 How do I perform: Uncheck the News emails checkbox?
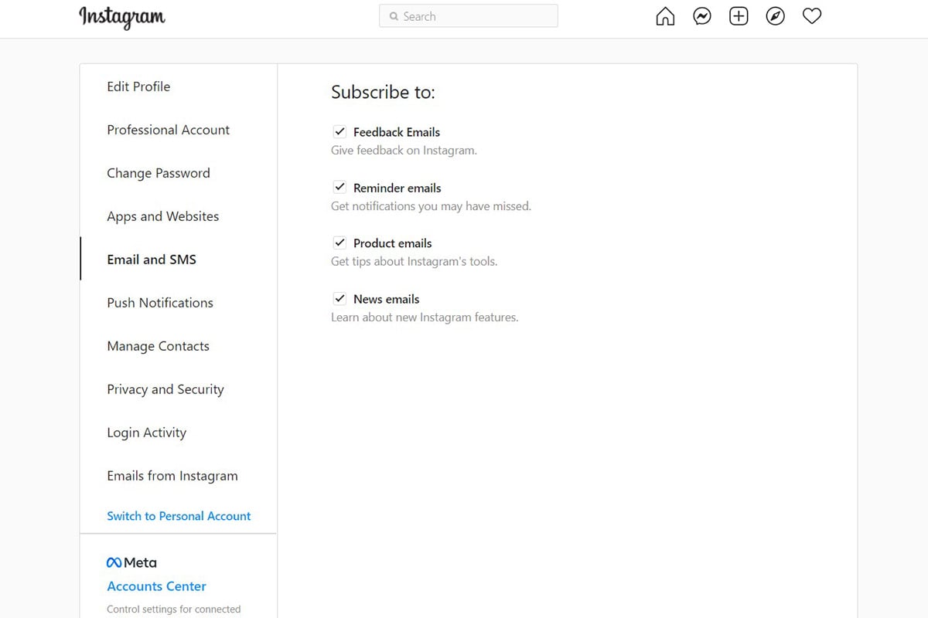pyautogui.click(x=339, y=299)
